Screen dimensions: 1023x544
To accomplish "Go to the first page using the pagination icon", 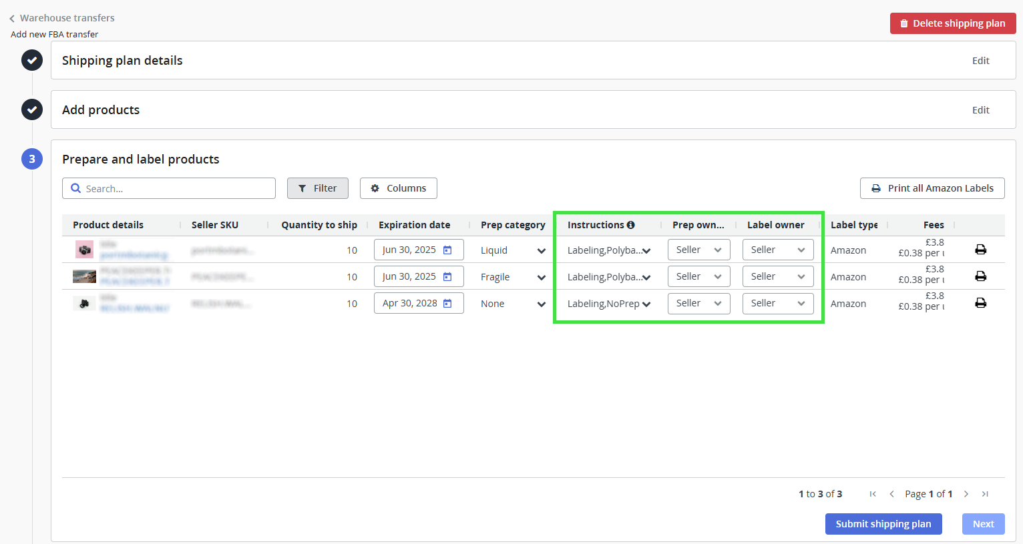I will pos(873,494).
